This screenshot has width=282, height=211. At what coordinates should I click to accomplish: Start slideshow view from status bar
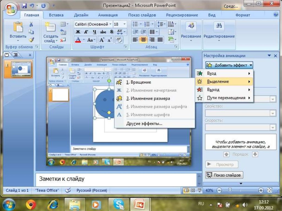pos(199,190)
